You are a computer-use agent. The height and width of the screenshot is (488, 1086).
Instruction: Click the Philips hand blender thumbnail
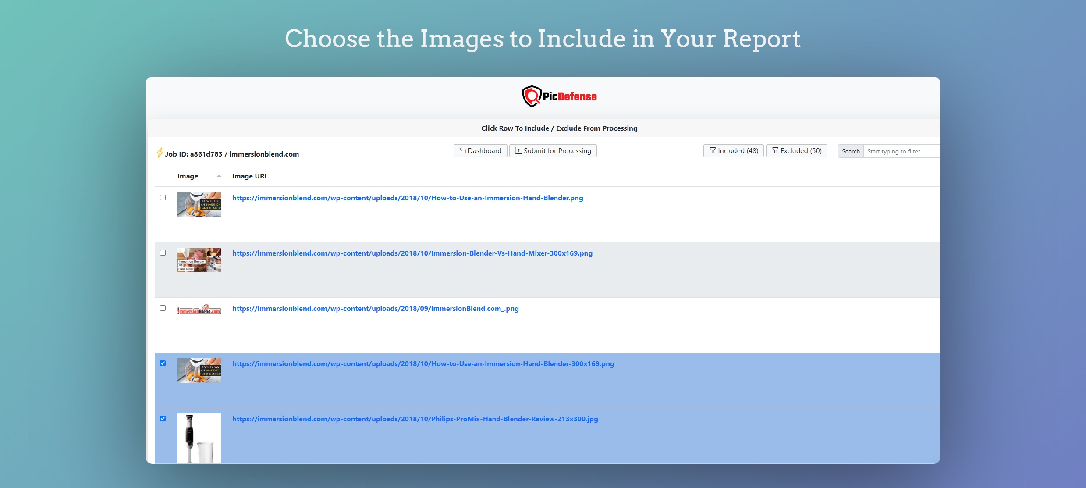point(199,438)
